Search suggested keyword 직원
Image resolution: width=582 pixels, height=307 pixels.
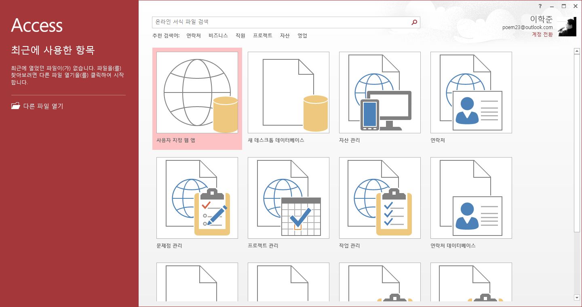click(x=240, y=36)
